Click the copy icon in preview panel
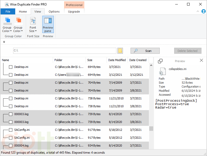 pyautogui.click(x=160, y=61)
